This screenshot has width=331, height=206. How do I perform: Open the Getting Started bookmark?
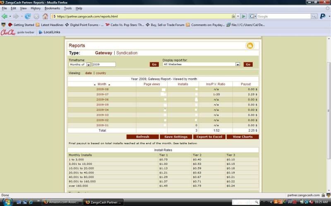click(x=21, y=25)
